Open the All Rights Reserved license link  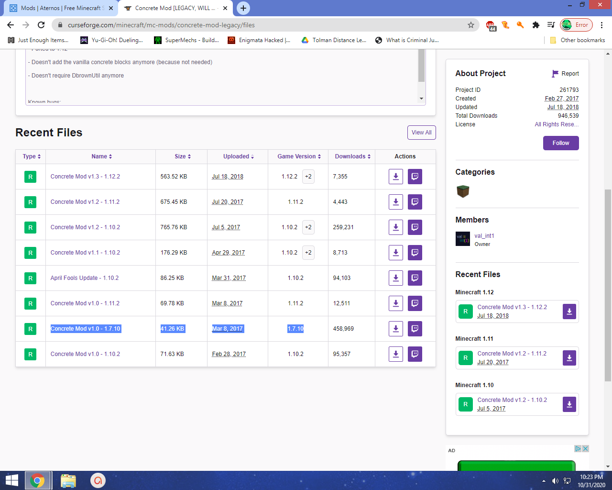pos(557,124)
